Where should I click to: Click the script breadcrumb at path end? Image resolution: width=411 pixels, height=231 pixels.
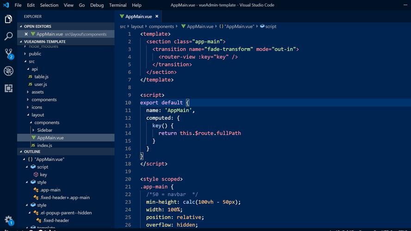[270, 27]
